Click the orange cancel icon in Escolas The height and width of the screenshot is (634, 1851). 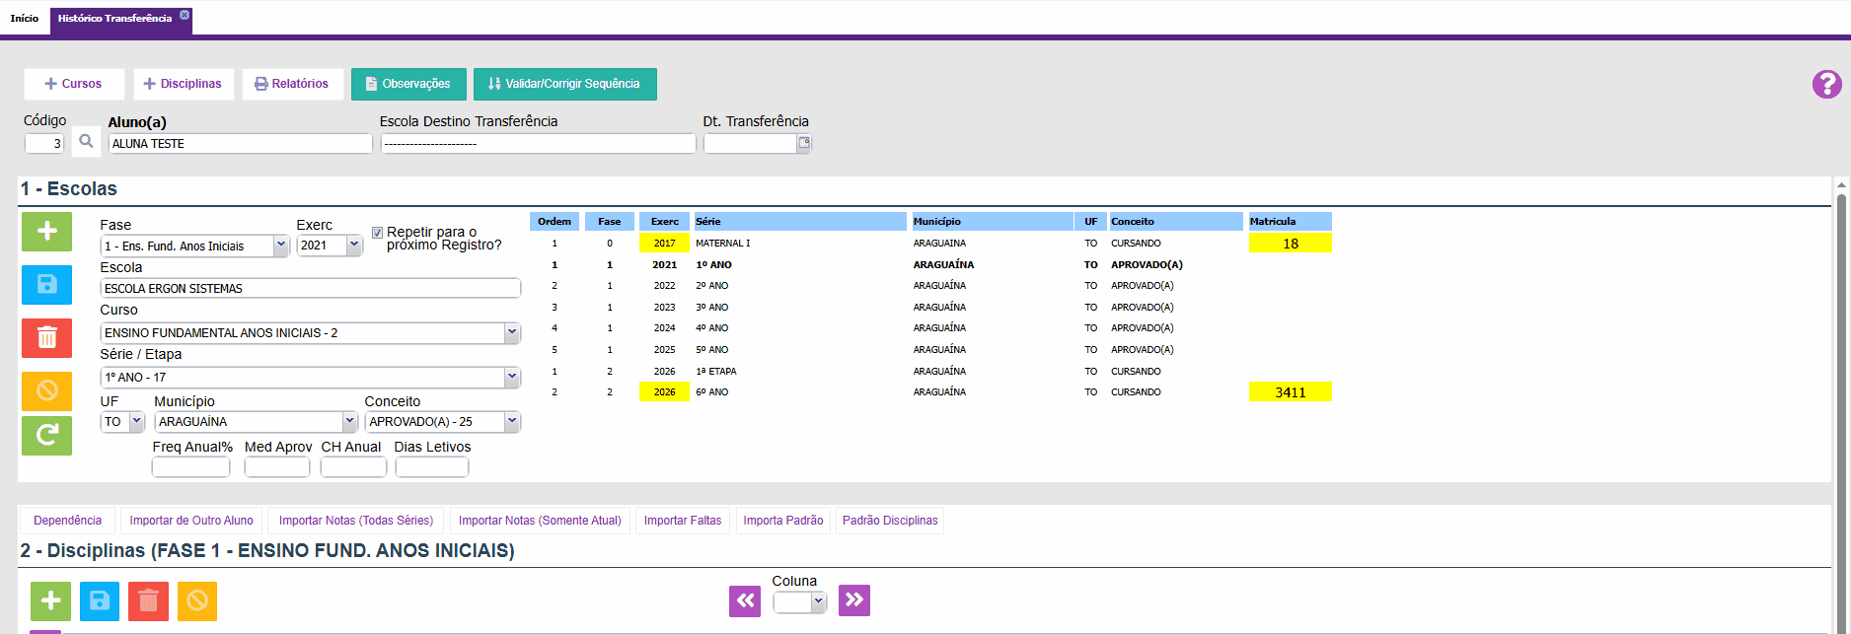click(46, 391)
